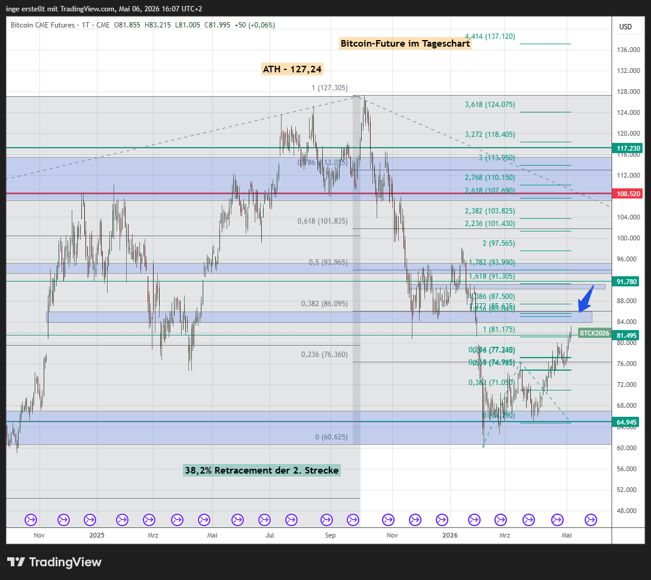651x580 pixels.
Task: Click the retracement label 0,382 (86.095)
Action: 324,304
